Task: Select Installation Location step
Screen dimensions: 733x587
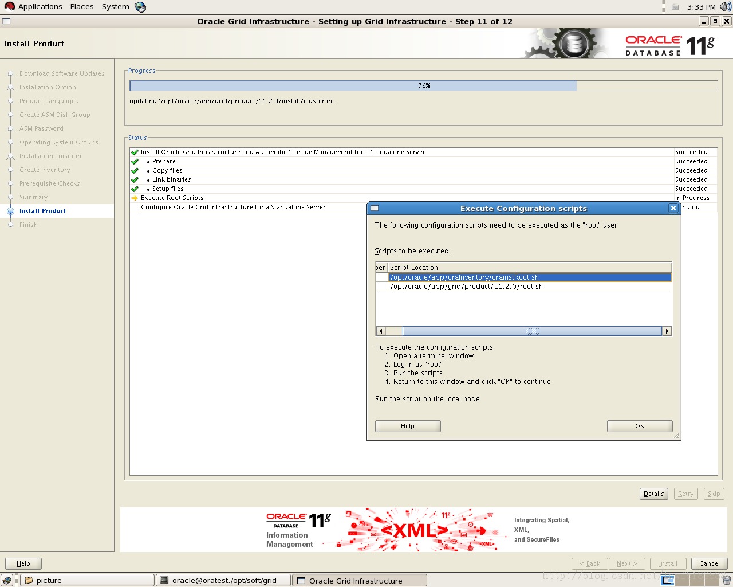Action: [50, 156]
